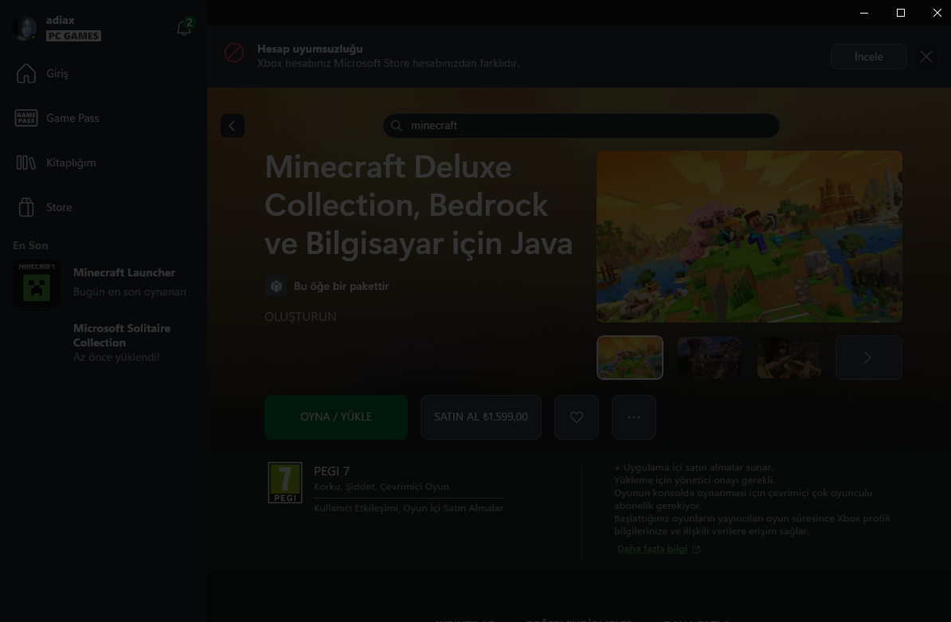951x622 pixels.
Task: Click the home icon beside Giriş
Action: 26,73
